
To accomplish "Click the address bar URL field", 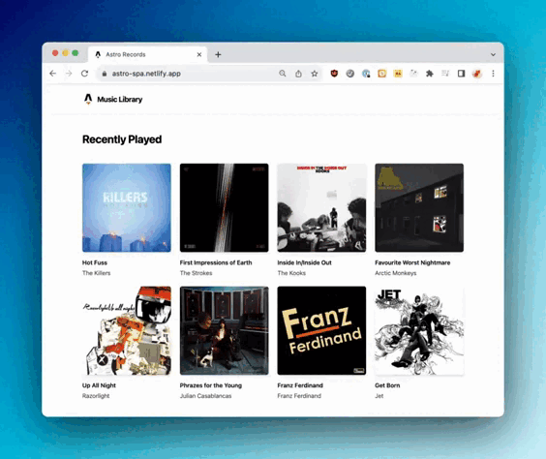I will 188,74.
